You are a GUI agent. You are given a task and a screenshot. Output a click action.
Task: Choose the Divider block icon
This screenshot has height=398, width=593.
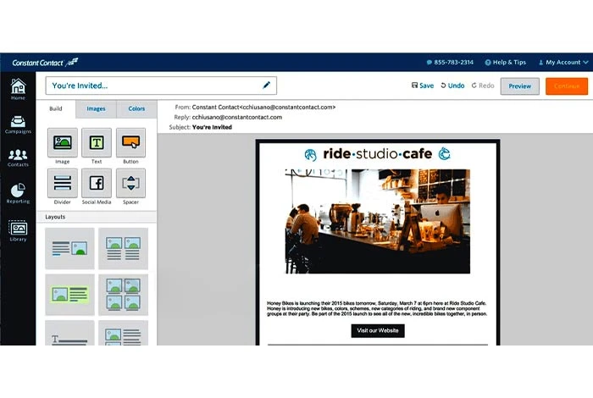coord(62,183)
